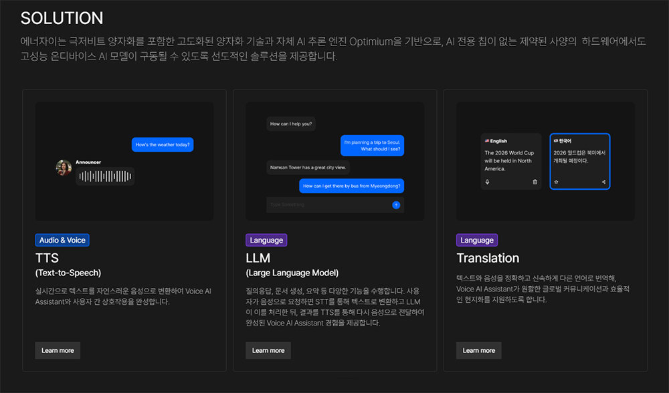Click the microphone icon in the English card

tap(487, 181)
